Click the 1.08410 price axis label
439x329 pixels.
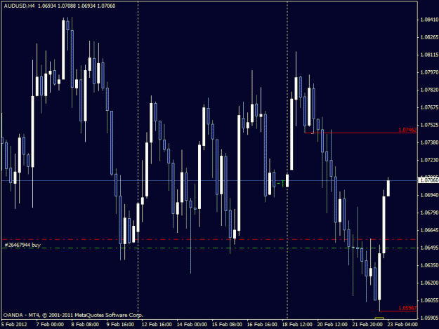tap(429, 20)
